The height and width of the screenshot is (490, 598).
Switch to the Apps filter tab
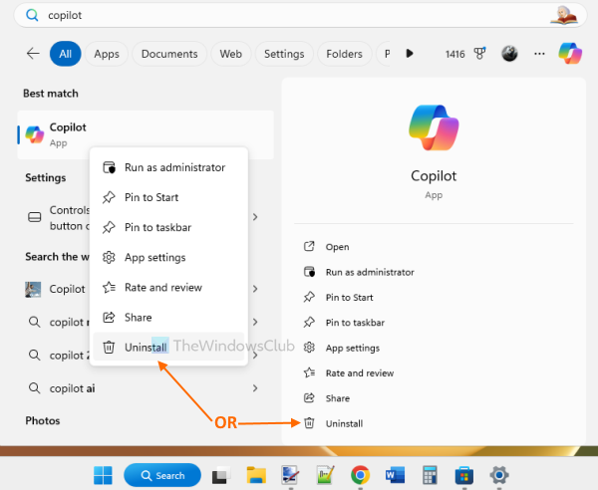point(107,54)
